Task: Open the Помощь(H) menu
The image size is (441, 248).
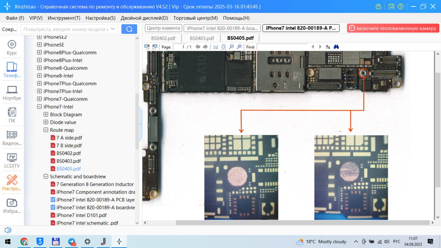Action: click(x=236, y=18)
